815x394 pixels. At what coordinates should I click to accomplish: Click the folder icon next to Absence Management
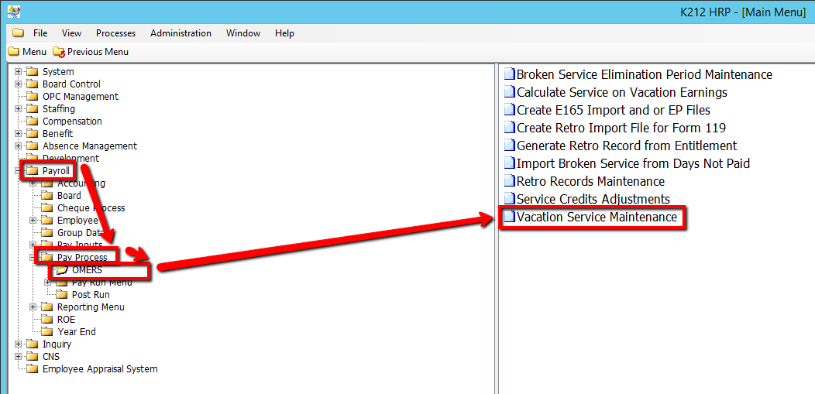click(x=32, y=146)
